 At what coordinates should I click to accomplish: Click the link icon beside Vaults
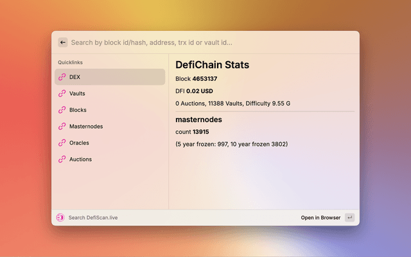(x=62, y=94)
